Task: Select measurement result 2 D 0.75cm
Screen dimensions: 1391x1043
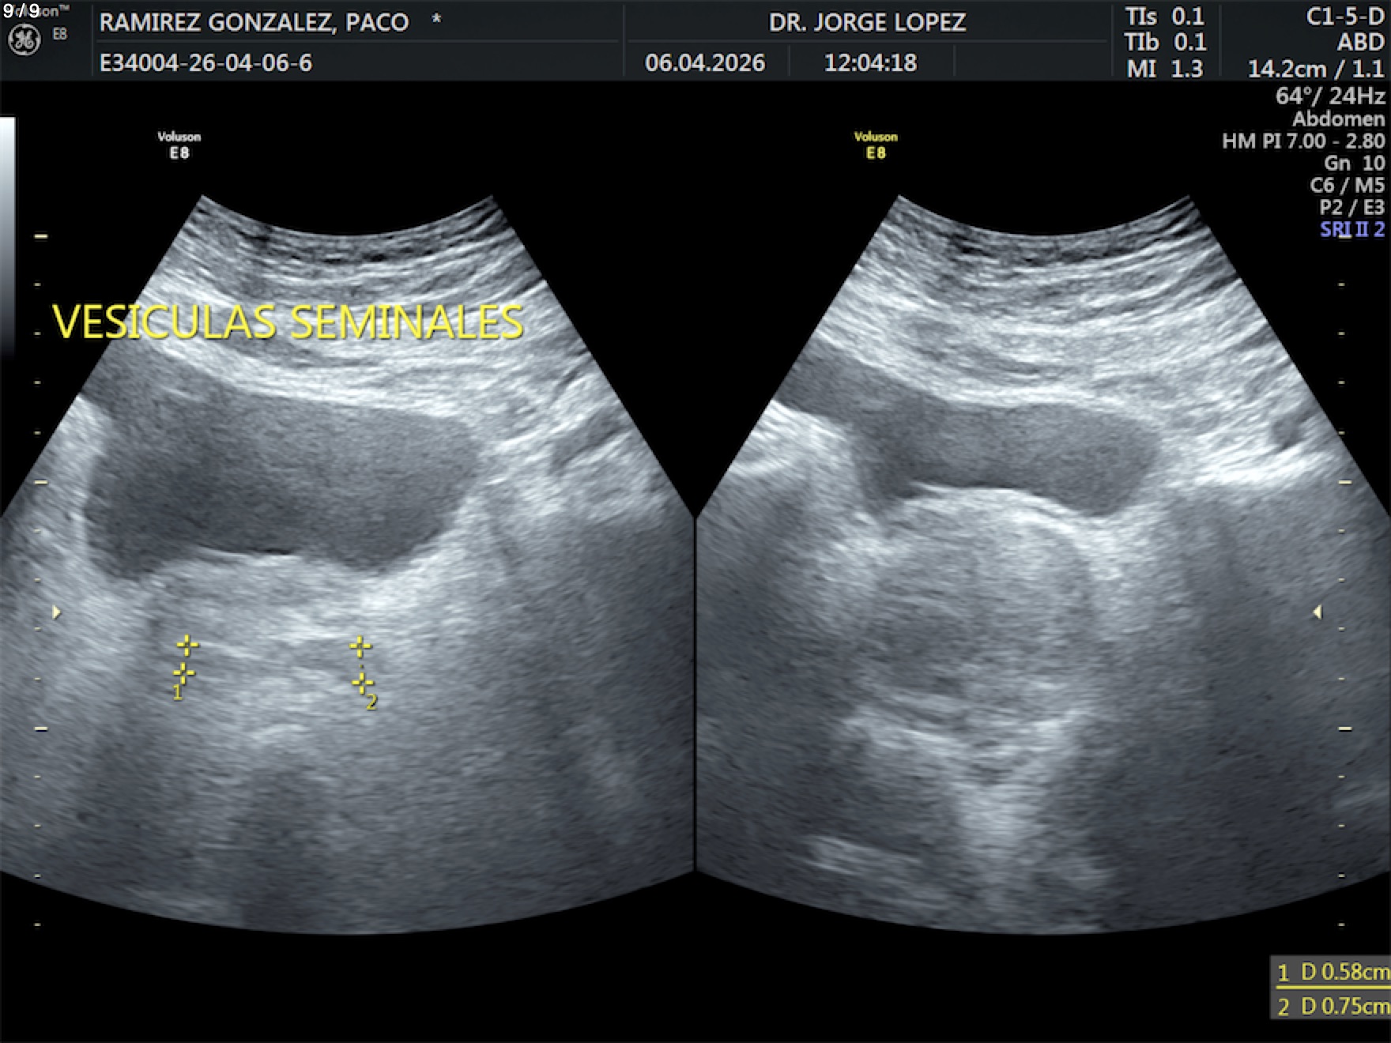Action: point(1332,1006)
